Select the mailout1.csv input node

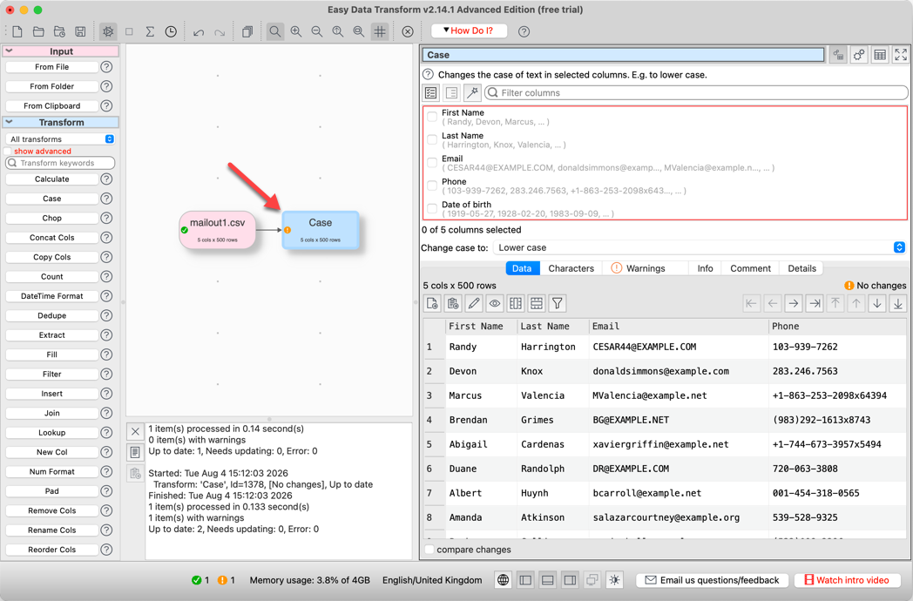click(x=217, y=230)
